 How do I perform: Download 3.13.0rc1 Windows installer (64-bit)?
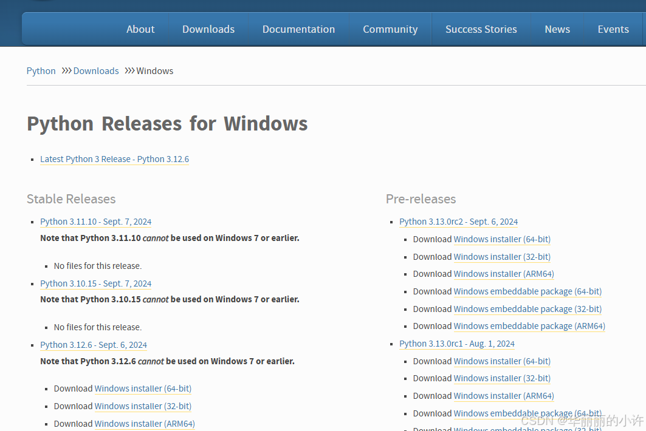[x=502, y=361]
